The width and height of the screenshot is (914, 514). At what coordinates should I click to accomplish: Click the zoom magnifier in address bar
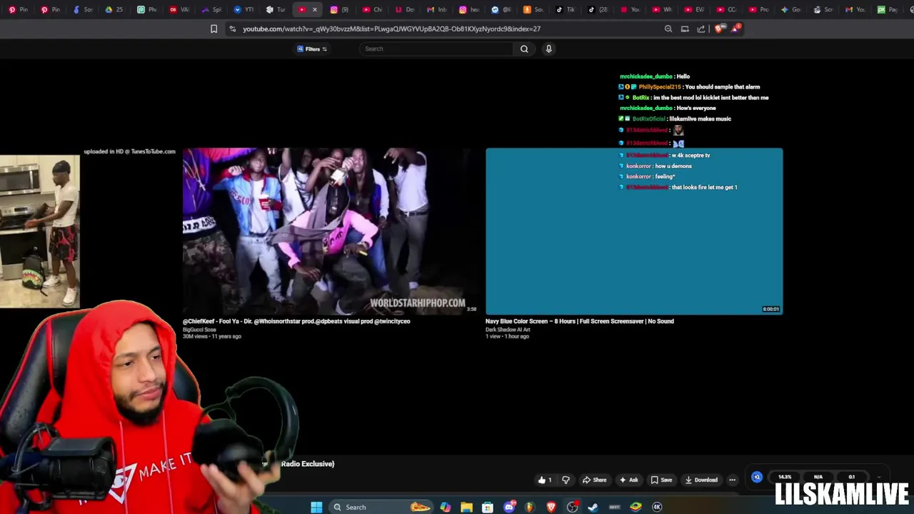click(x=668, y=29)
